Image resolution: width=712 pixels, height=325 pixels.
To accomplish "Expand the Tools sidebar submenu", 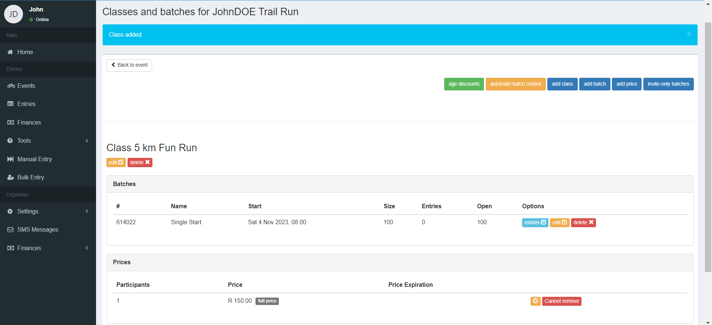I will [x=87, y=141].
